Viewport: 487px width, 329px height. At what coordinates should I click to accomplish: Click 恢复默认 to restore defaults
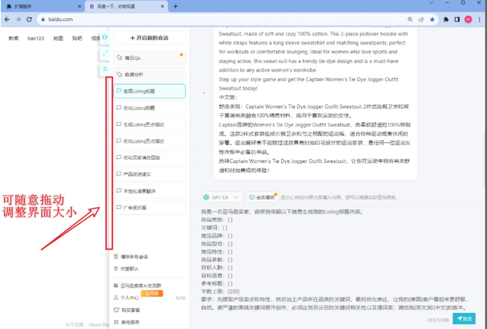[x=126, y=269]
